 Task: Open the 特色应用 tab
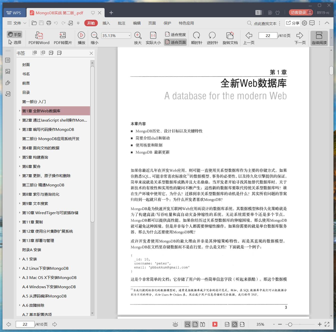[186, 23]
